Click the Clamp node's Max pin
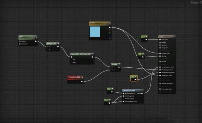The height and width of the screenshot is (123, 202). 72,63
